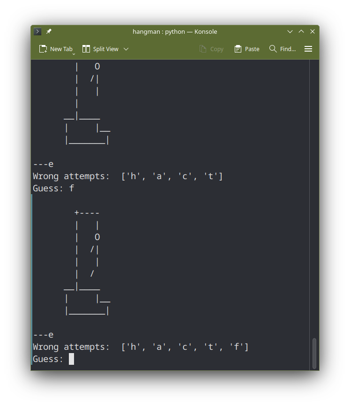The image size is (350, 407).
Task: Click the greyed-out Copy button
Action: pyautogui.click(x=211, y=49)
